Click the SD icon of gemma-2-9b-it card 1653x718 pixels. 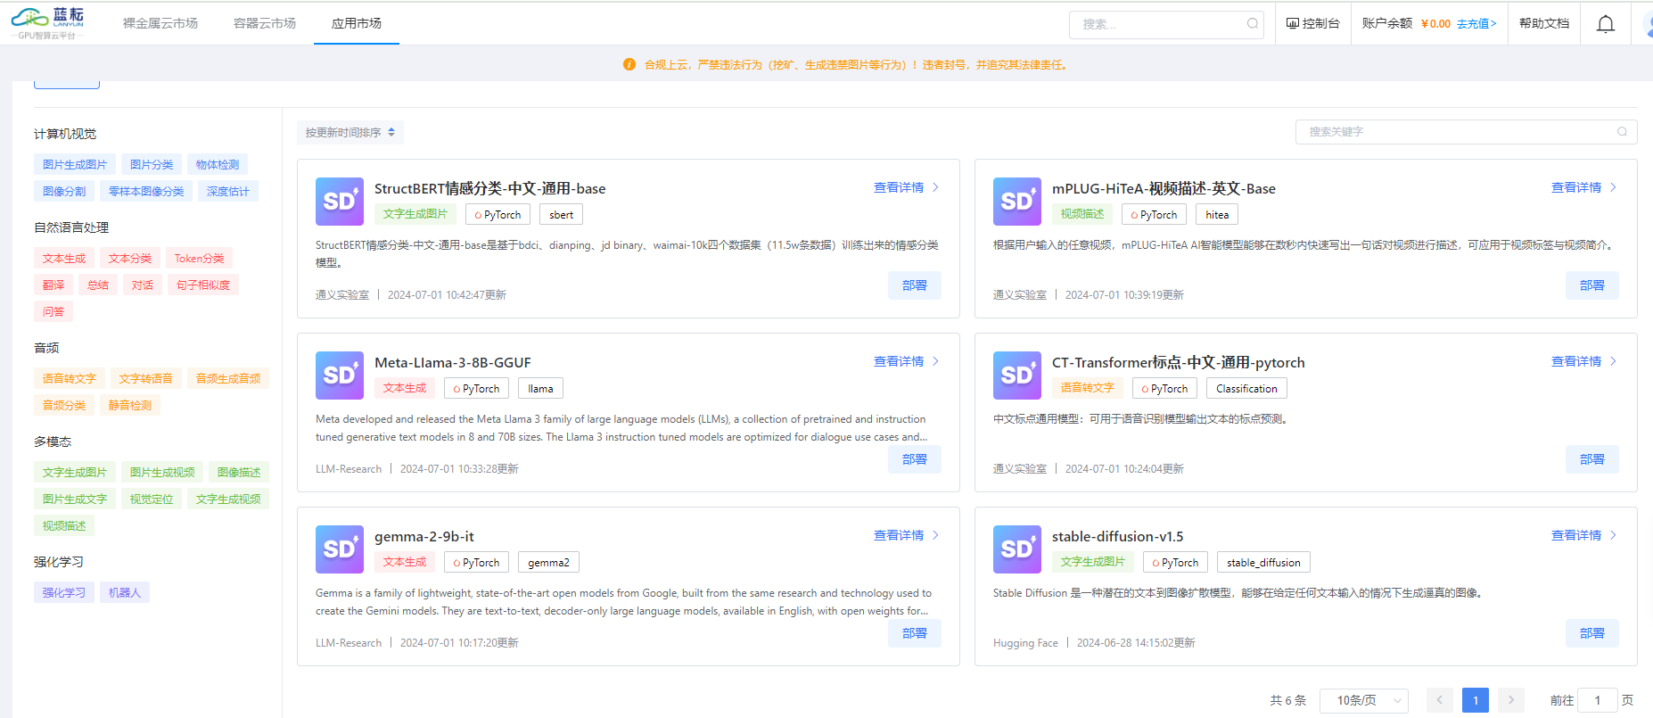(340, 549)
